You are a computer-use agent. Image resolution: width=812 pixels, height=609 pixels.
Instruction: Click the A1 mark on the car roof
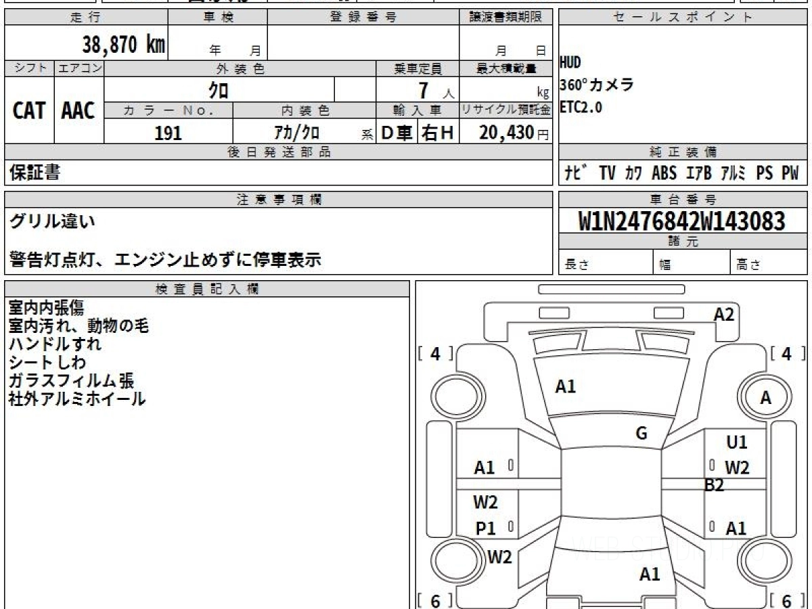[649, 574]
